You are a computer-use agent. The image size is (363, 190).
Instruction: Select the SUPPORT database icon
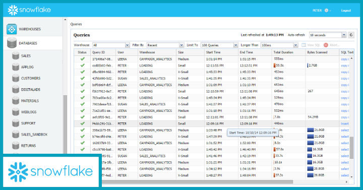click(x=16, y=123)
